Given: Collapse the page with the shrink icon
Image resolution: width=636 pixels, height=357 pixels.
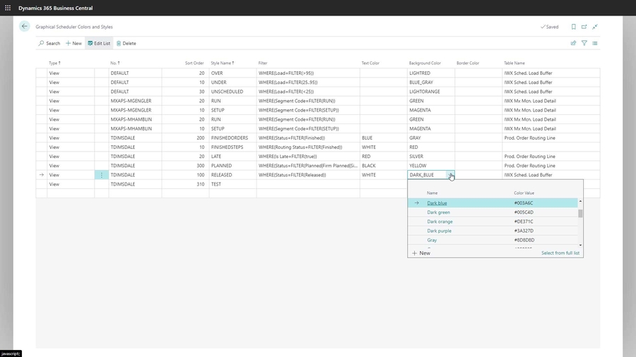Looking at the screenshot, I should [x=595, y=27].
